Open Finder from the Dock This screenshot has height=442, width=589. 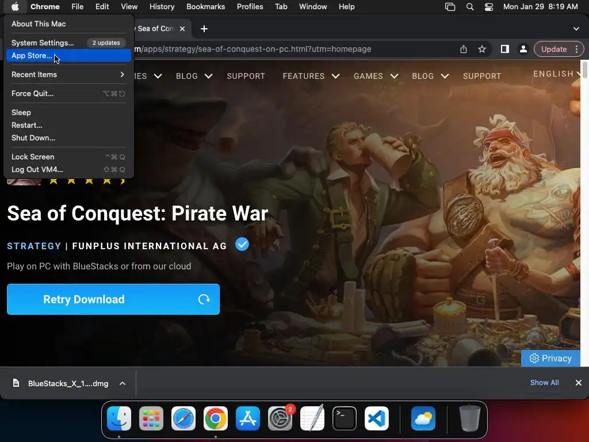[x=119, y=418]
